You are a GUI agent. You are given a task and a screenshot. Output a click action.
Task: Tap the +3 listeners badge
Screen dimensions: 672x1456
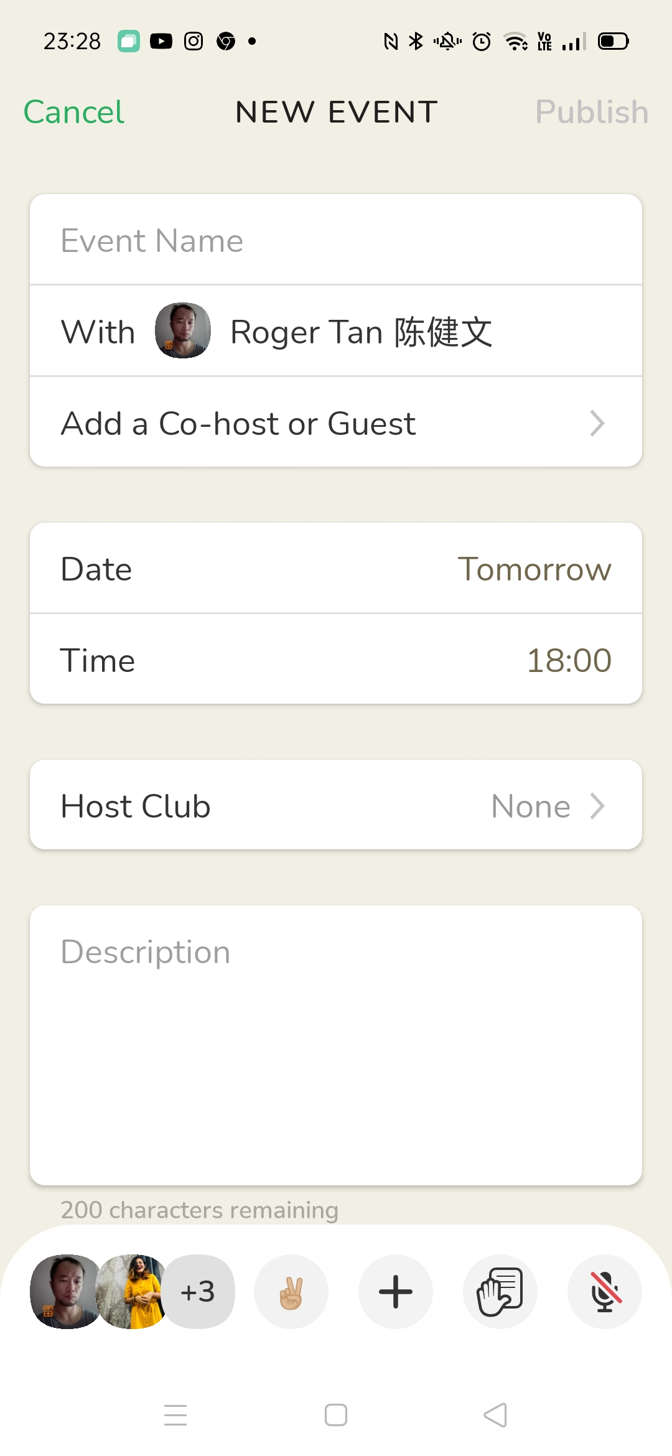[x=199, y=1292]
